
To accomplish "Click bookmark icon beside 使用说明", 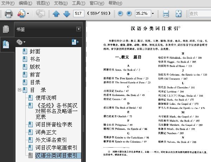I will pyautogui.click(x=30, y=98).
